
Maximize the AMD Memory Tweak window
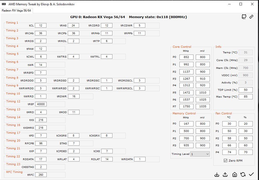tap(241, 4)
